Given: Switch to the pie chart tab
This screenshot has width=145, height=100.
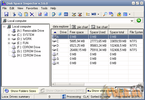Looking at the screenshot, I should 80,27.
